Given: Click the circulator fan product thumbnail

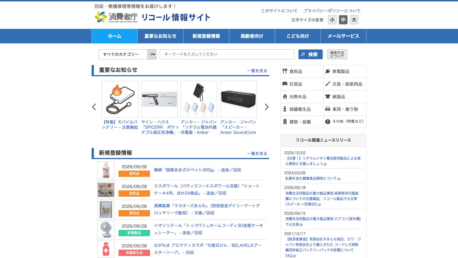Looking at the screenshot, I should [106, 229].
